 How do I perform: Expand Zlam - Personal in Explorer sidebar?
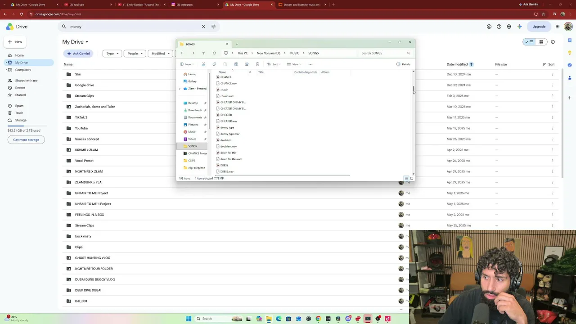coord(180,89)
